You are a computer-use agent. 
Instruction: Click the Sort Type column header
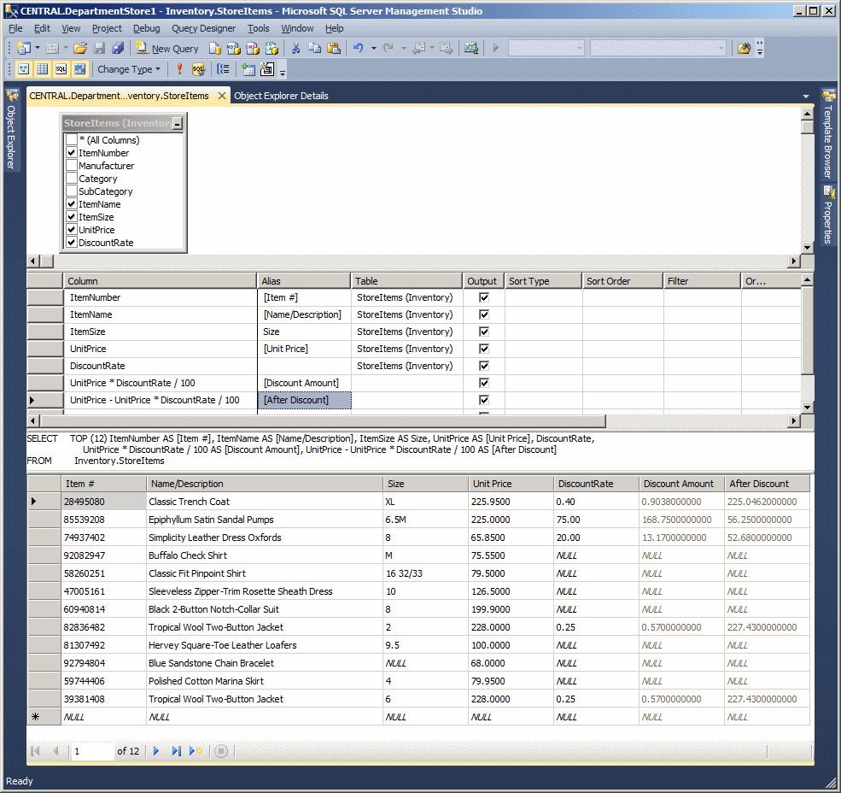click(x=543, y=281)
